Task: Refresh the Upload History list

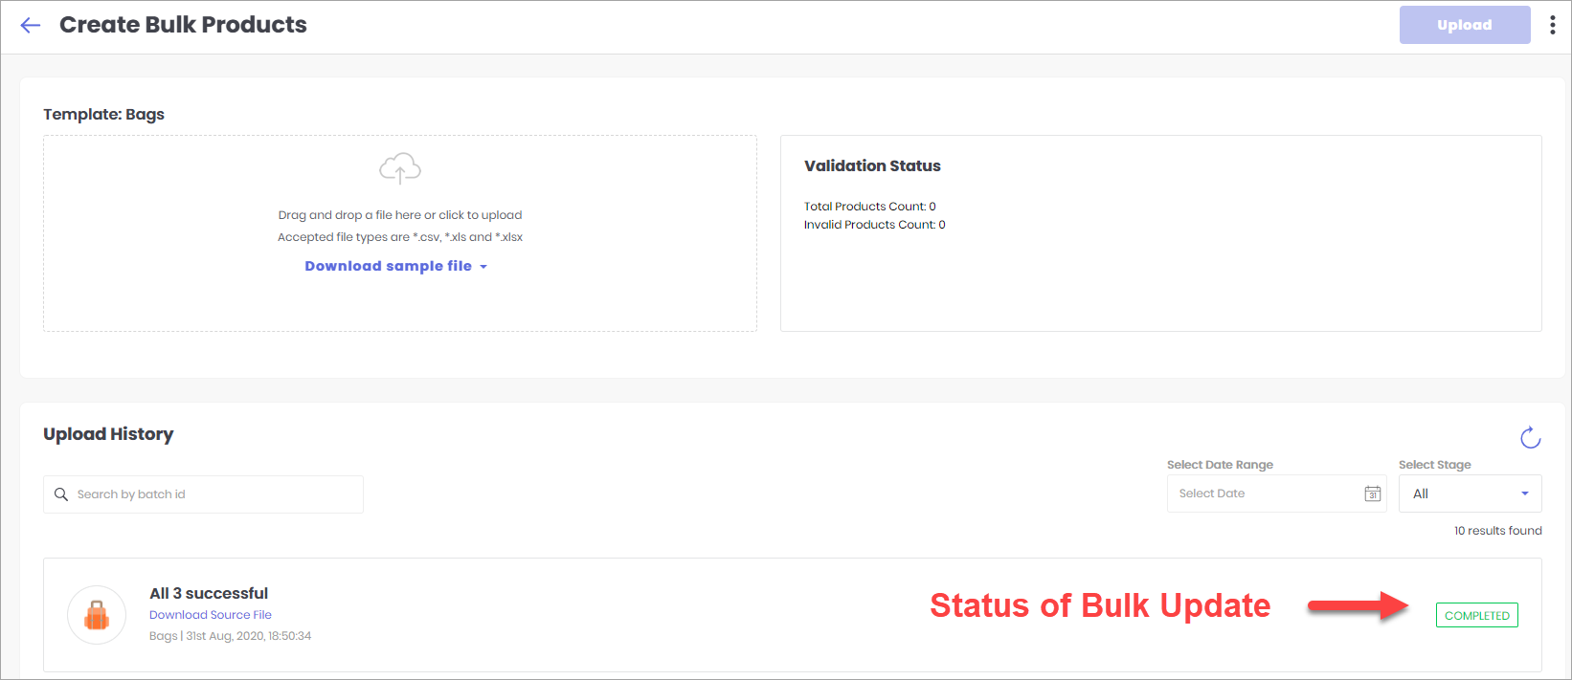Action: pyautogui.click(x=1530, y=437)
